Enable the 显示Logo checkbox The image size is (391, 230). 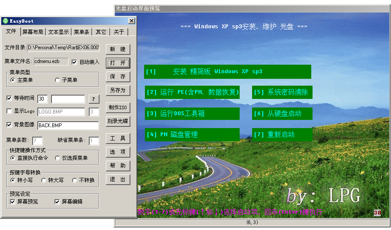pyautogui.click(x=9, y=111)
